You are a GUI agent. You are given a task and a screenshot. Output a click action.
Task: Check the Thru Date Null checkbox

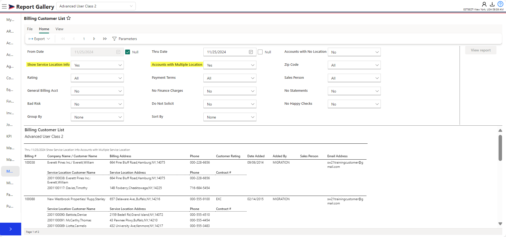260,52
